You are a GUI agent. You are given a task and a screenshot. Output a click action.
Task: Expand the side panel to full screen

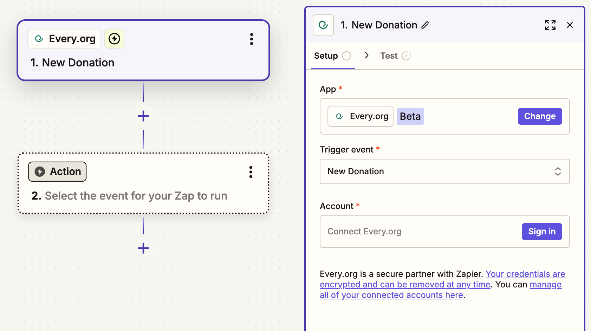coord(550,25)
